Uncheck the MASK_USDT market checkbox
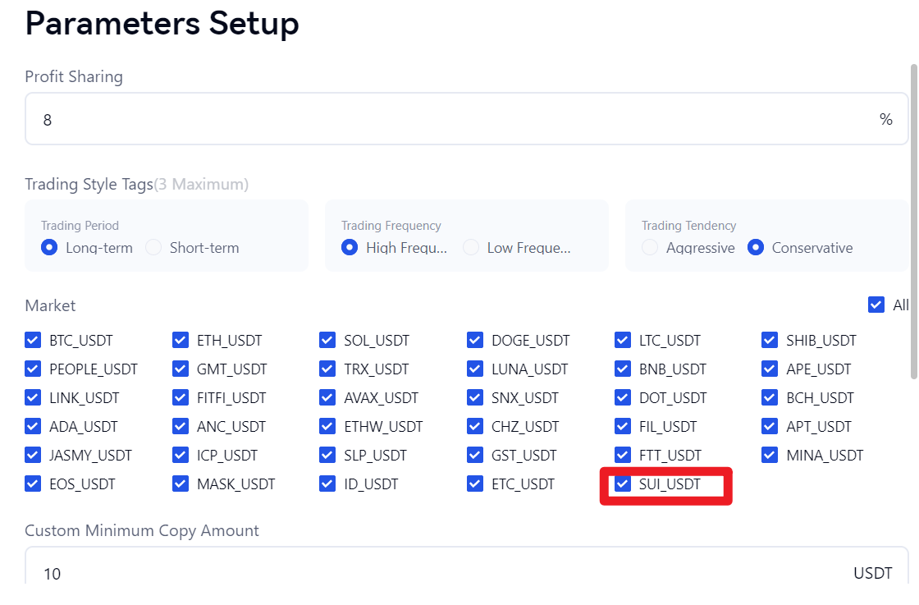Viewport: 919px width, 605px height. 181,484
